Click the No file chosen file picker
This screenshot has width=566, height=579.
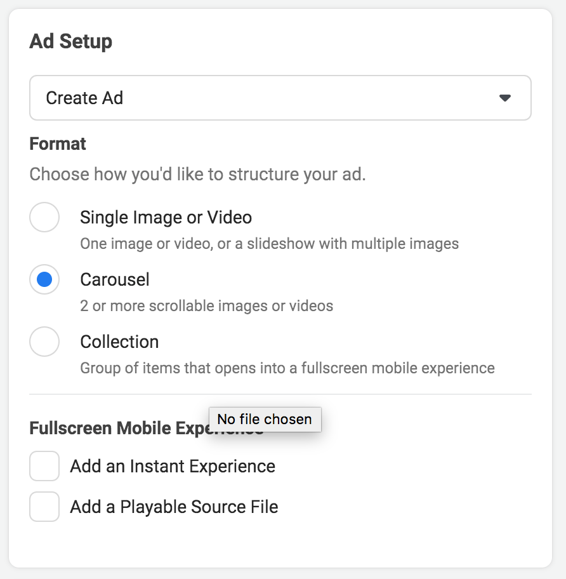tap(265, 419)
